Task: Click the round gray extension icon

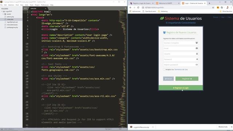Action: point(222,7)
